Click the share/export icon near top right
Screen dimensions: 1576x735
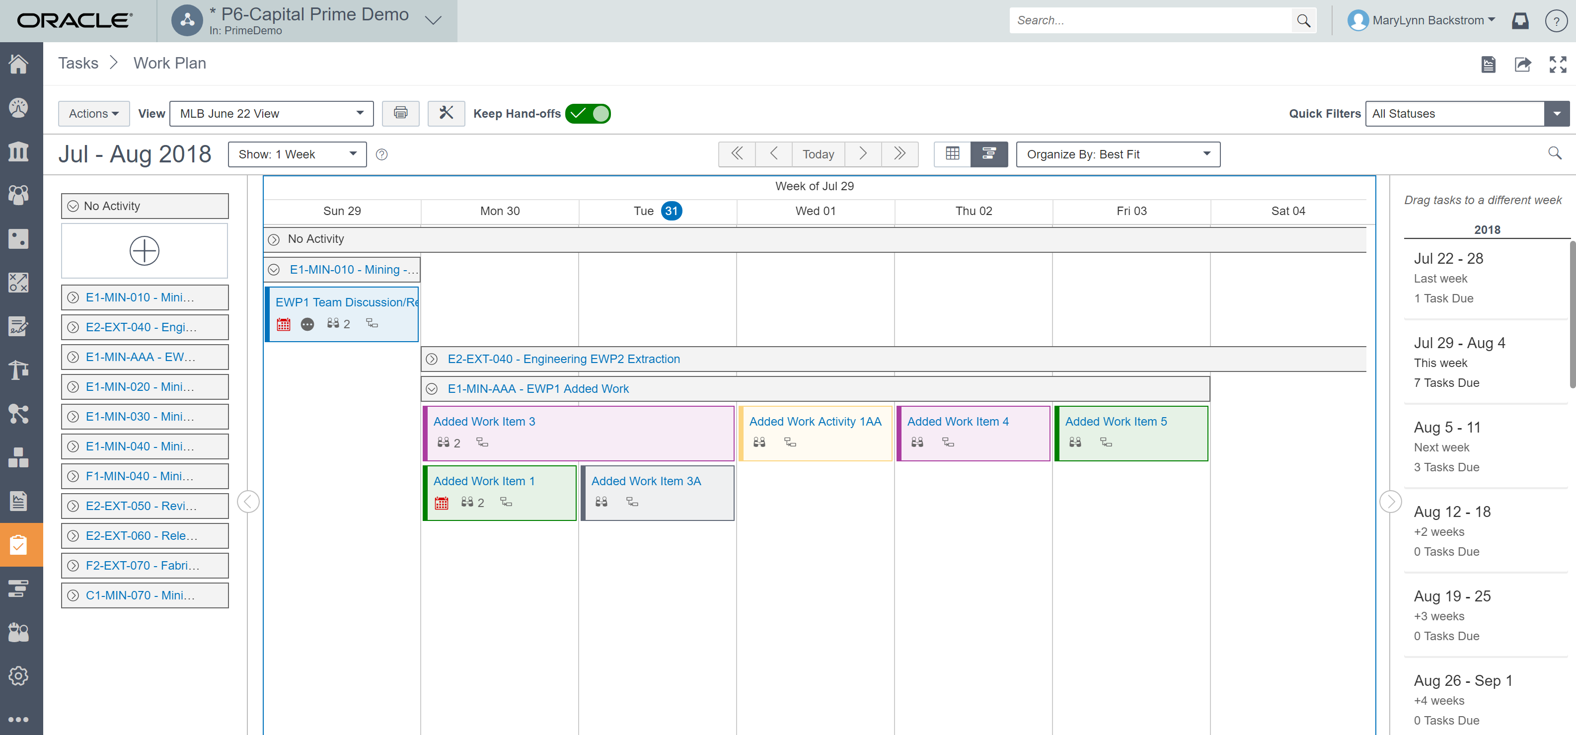pyautogui.click(x=1523, y=64)
